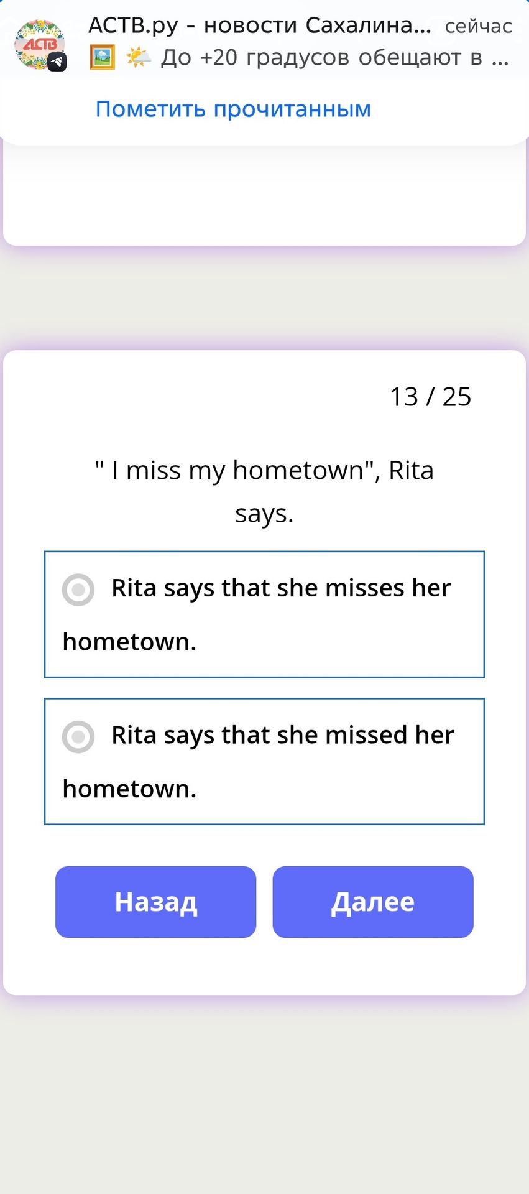Click the 'Далее' button
This screenshot has height=1194, width=529.
pos(373,902)
